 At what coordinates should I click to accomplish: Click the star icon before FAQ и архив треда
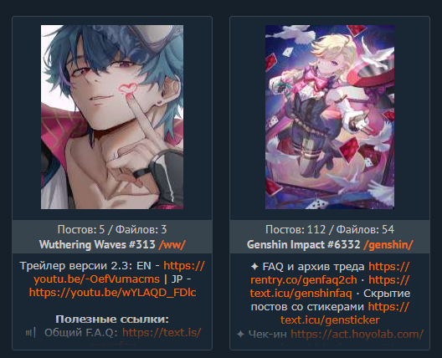tap(254, 267)
